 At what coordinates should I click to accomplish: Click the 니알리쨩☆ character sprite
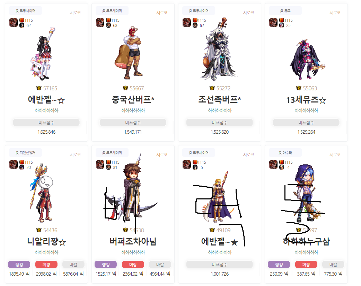point(43,193)
